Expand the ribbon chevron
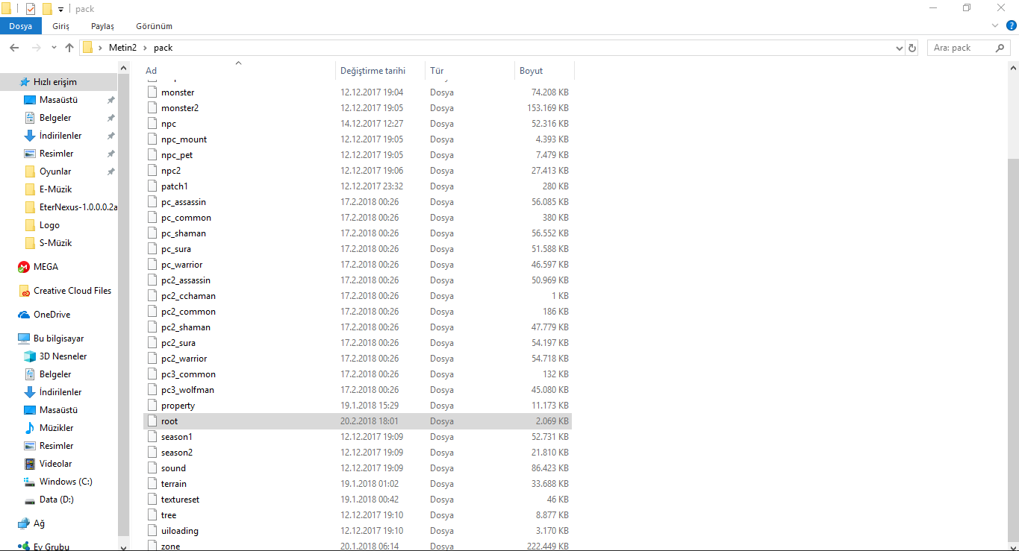Viewport: 1019px width, 551px height. tap(994, 26)
